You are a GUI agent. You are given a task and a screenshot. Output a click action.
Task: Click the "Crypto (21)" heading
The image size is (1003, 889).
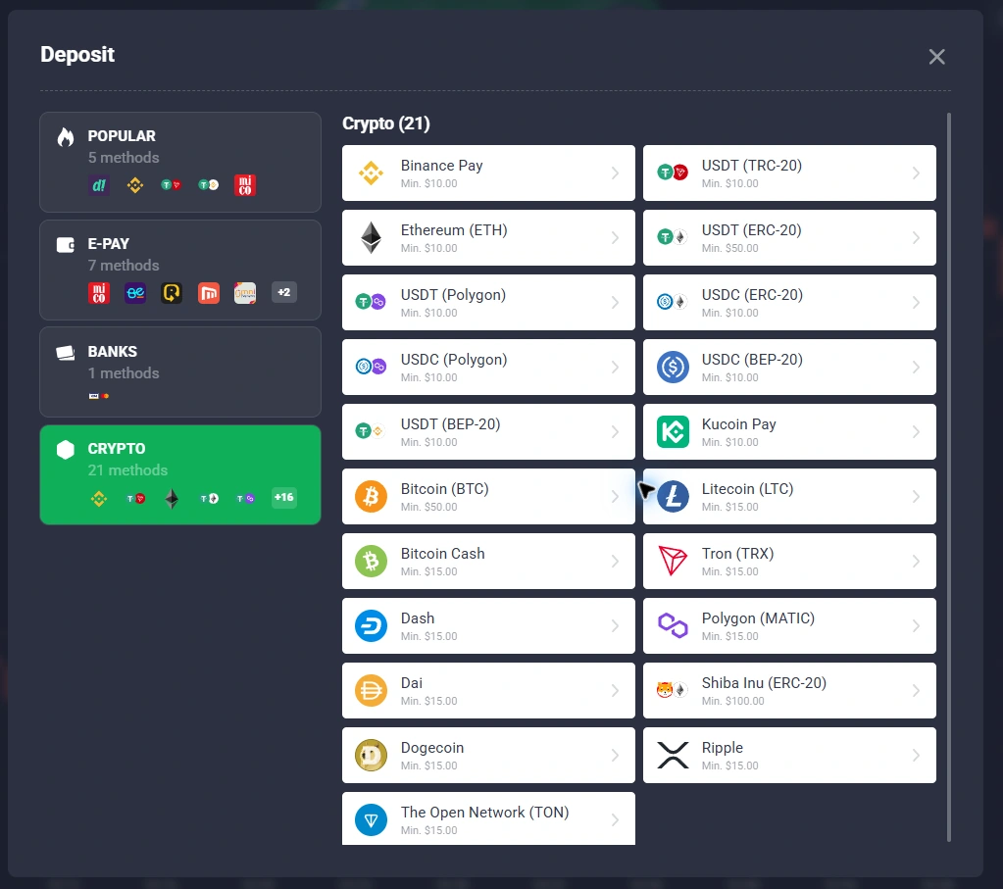point(385,123)
